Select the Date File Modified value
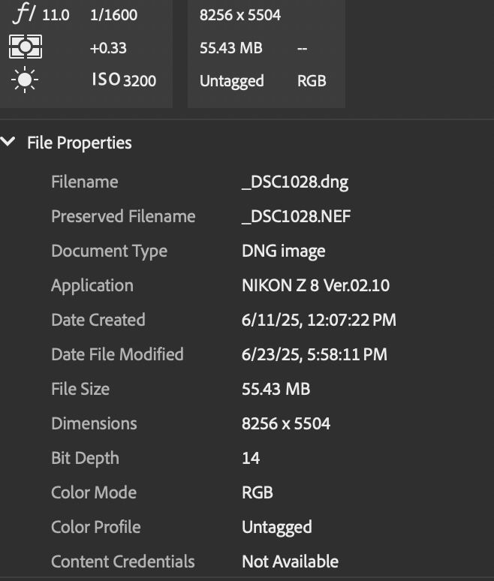The height and width of the screenshot is (581, 494). tap(314, 354)
